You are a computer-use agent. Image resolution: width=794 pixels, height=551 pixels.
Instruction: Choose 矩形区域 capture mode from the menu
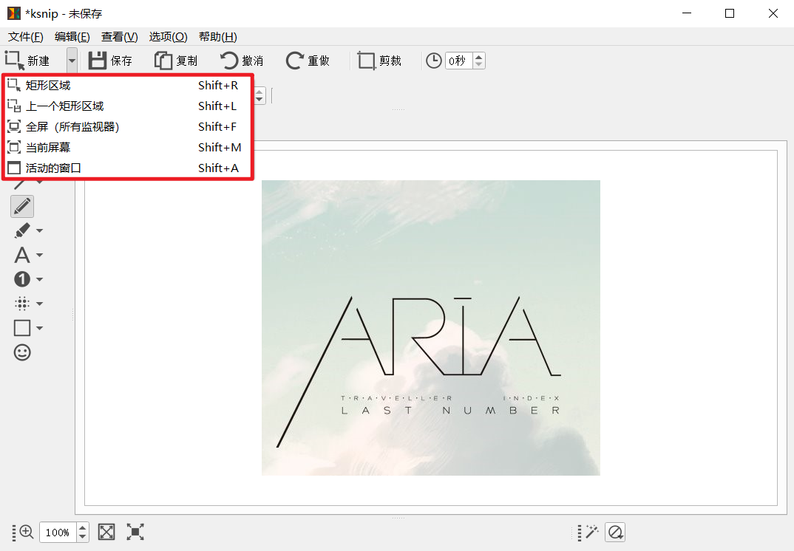(128, 86)
